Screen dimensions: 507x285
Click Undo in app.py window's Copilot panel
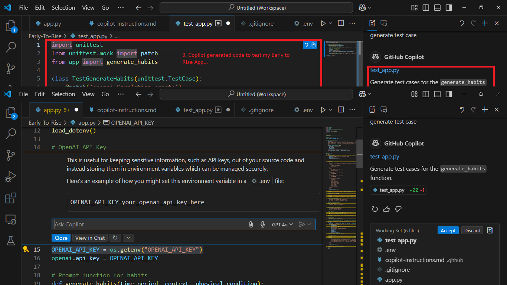click(462, 109)
